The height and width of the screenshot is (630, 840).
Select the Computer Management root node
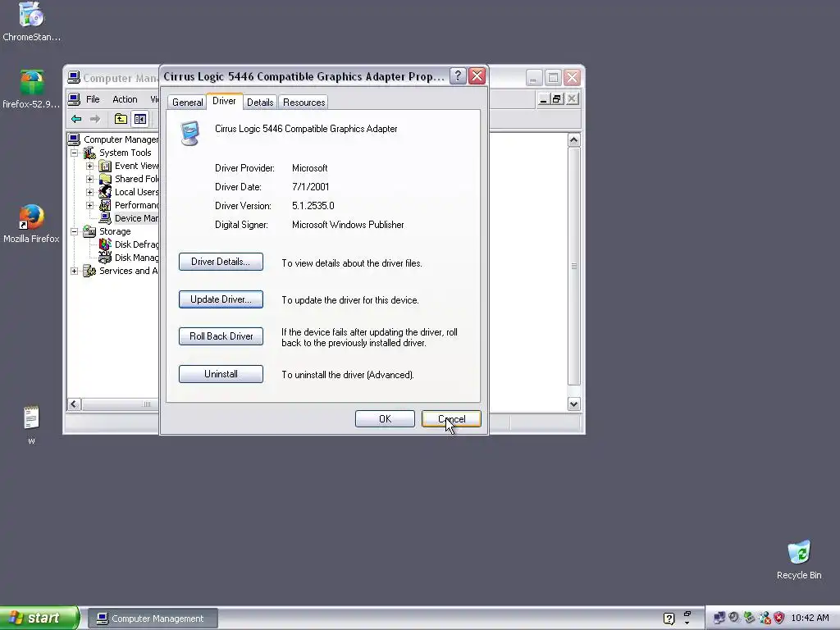[121, 139]
